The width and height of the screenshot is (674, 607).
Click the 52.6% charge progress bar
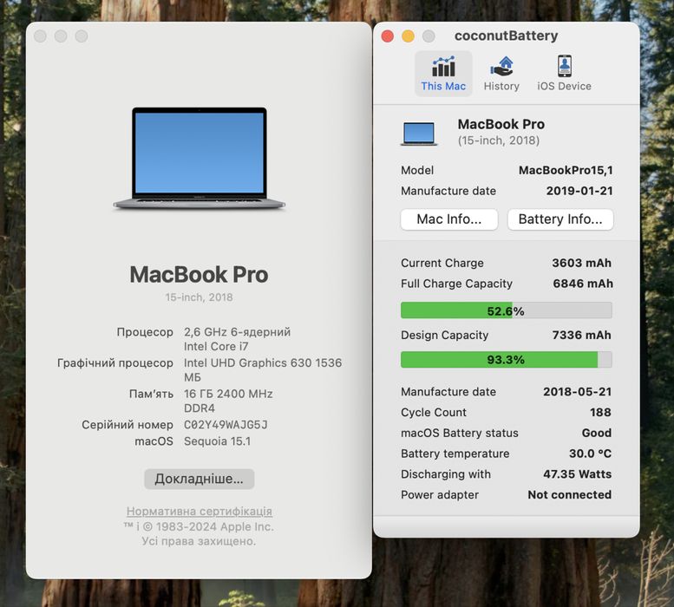coord(506,310)
